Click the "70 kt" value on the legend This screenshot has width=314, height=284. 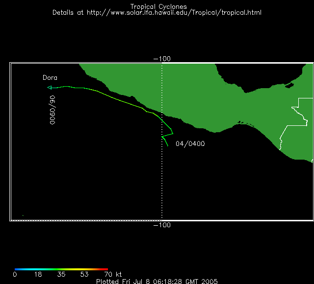[113, 274]
